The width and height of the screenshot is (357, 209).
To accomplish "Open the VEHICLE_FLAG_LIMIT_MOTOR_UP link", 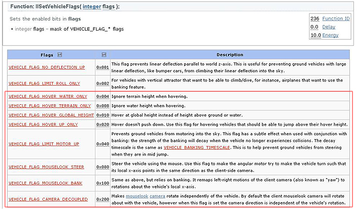I will tap(44, 144).
